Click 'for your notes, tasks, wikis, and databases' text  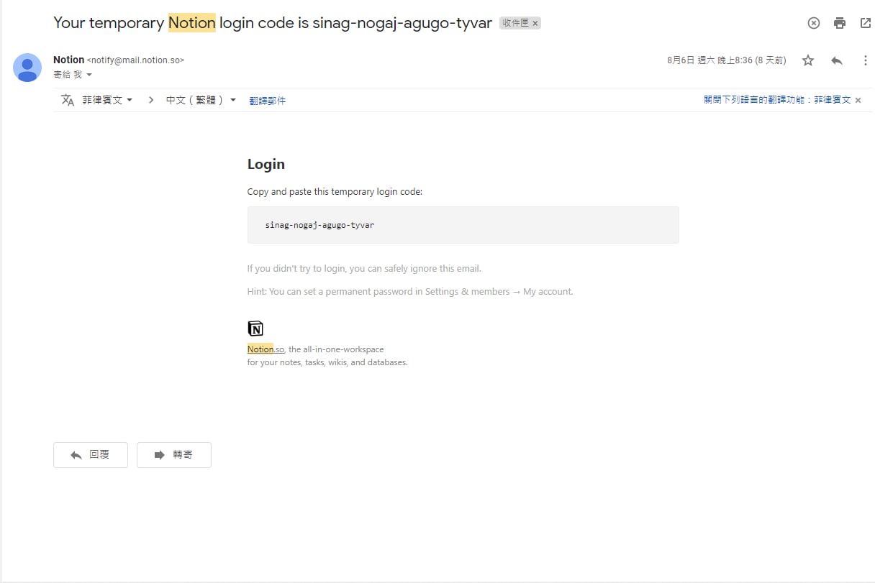click(x=327, y=362)
